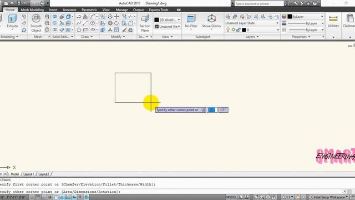Select the Ellipse draw tool
Viewport: 355px width, 200px height.
click(x=93, y=29)
